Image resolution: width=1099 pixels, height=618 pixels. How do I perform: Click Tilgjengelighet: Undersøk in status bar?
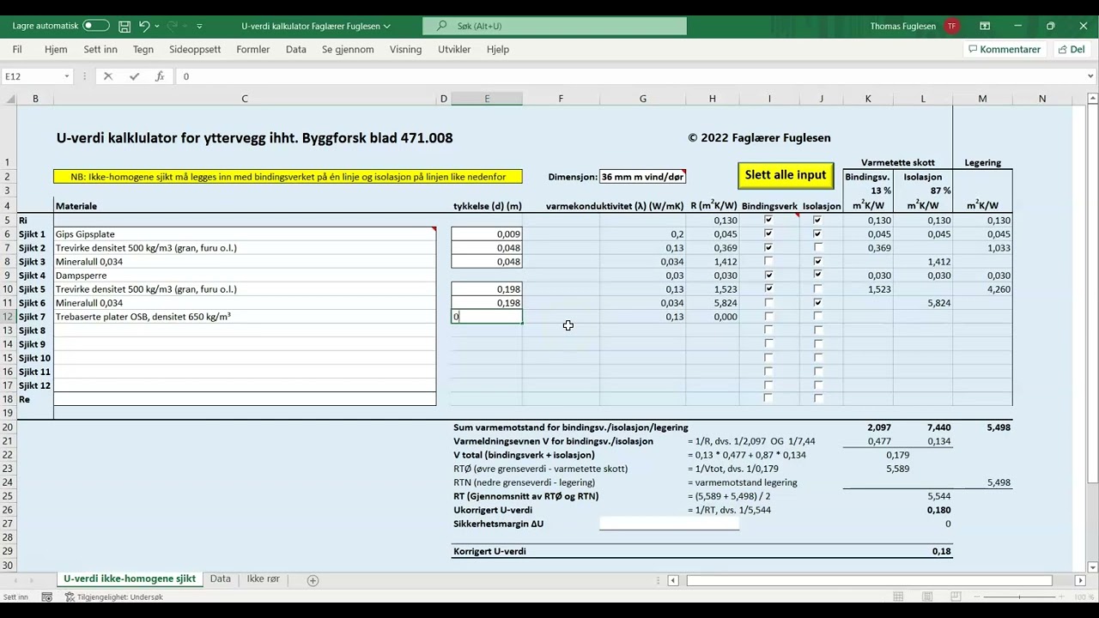point(114,597)
